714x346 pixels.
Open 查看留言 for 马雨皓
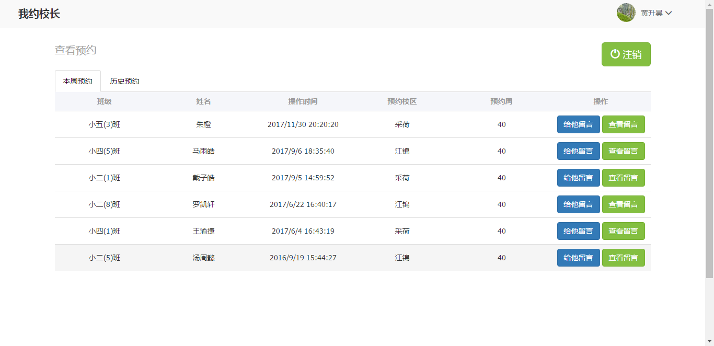tap(623, 151)
